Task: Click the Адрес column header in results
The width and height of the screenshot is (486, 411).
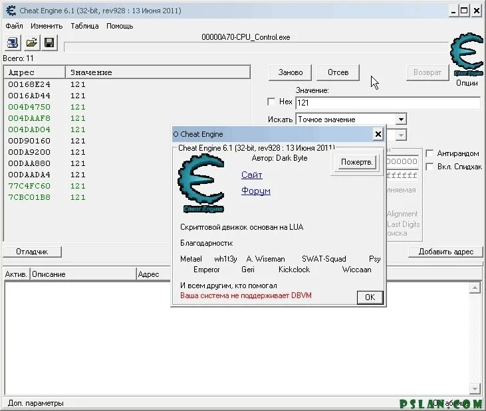Action: 35,72
